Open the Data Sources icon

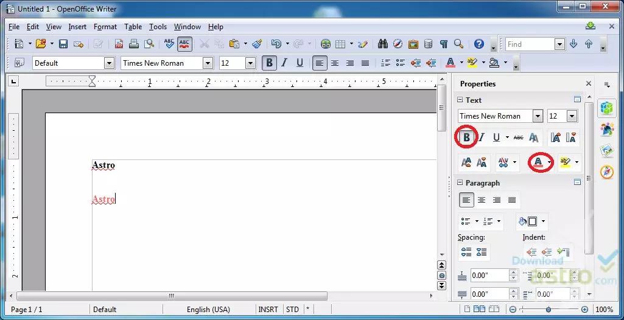(428, 44)
